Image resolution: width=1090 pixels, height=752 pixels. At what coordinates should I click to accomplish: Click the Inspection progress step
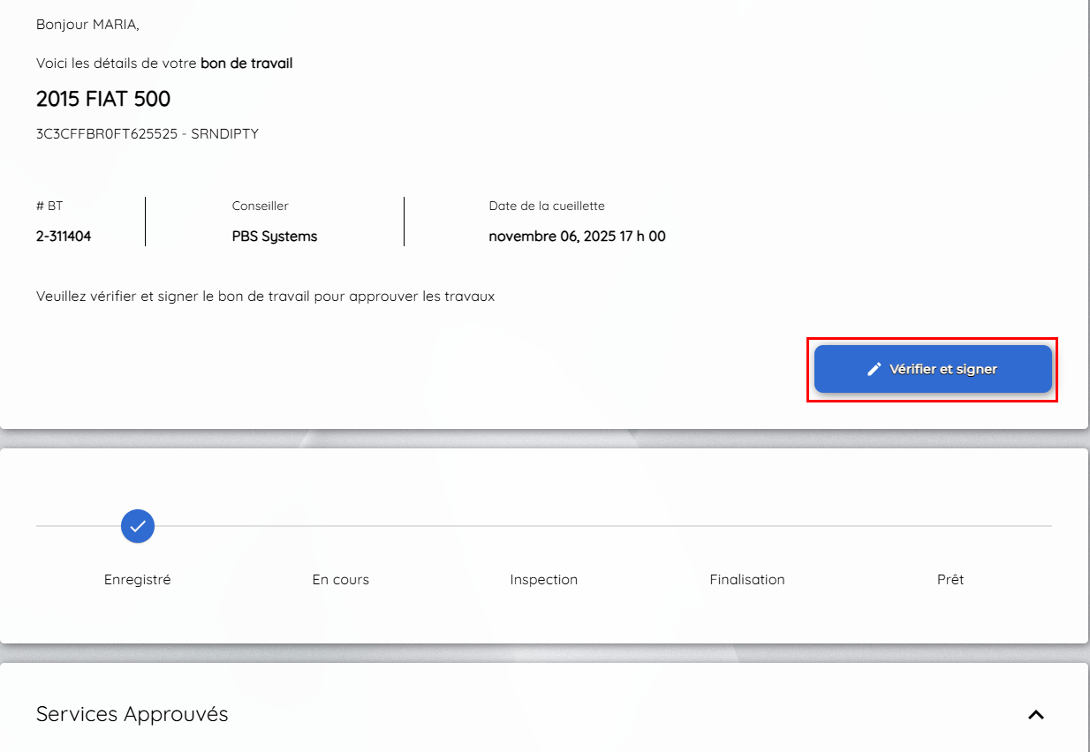(x=543, y=580)
